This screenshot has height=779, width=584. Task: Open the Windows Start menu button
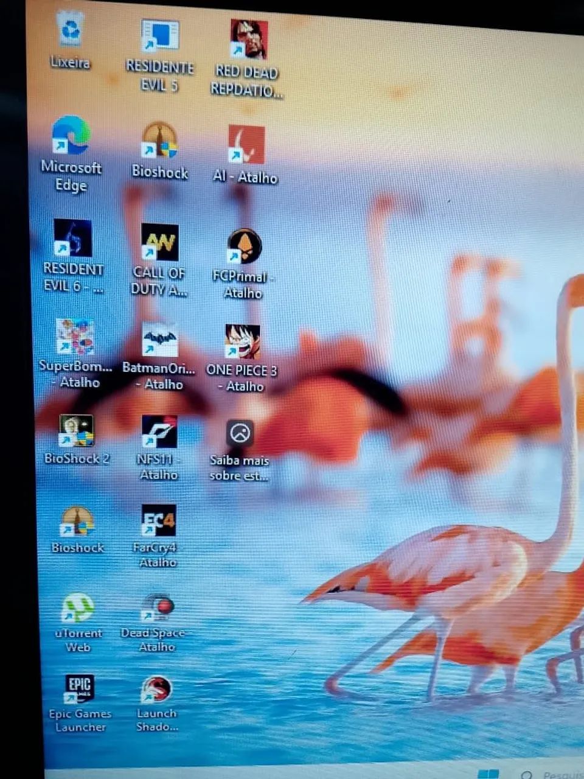click(488, 774)
